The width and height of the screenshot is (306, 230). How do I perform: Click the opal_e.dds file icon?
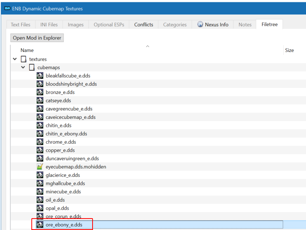coord(40,208)
